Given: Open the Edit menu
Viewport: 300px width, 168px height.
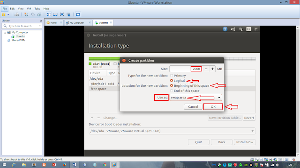Looking at the screenshot, I should (12, 9).
